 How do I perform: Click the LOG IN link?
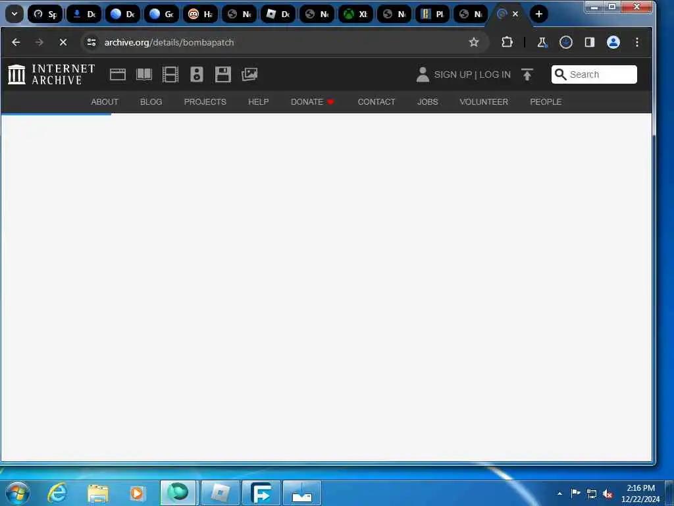click(495, 74)
